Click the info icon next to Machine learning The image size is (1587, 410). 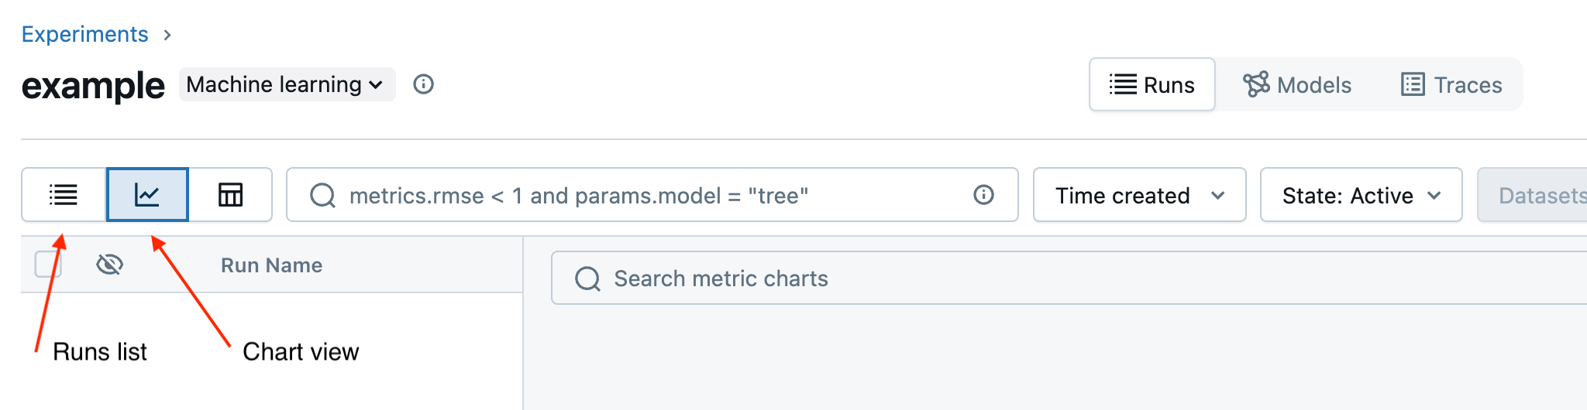(423, 84)
